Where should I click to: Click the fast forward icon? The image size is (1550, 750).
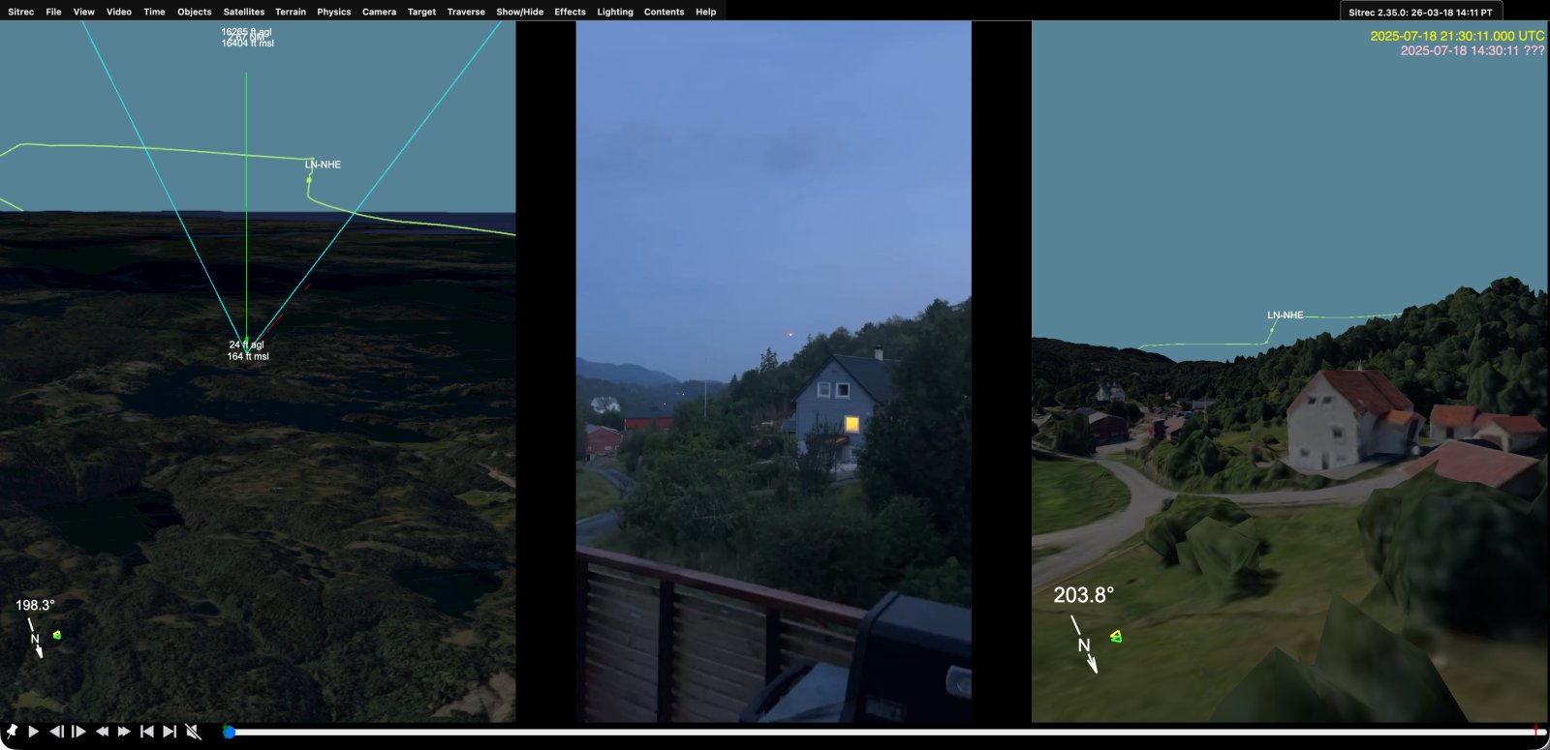[x=124, y=732]
